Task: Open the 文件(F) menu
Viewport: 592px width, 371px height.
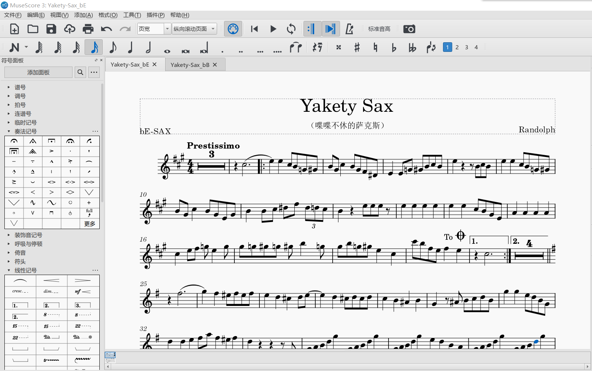Action: coord(13,15)
